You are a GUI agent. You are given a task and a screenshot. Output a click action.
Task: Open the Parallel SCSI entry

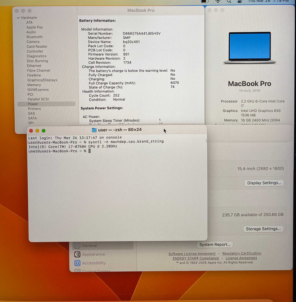38,99
